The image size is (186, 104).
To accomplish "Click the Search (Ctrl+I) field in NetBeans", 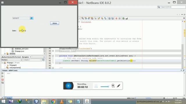I will pos(171,7).
